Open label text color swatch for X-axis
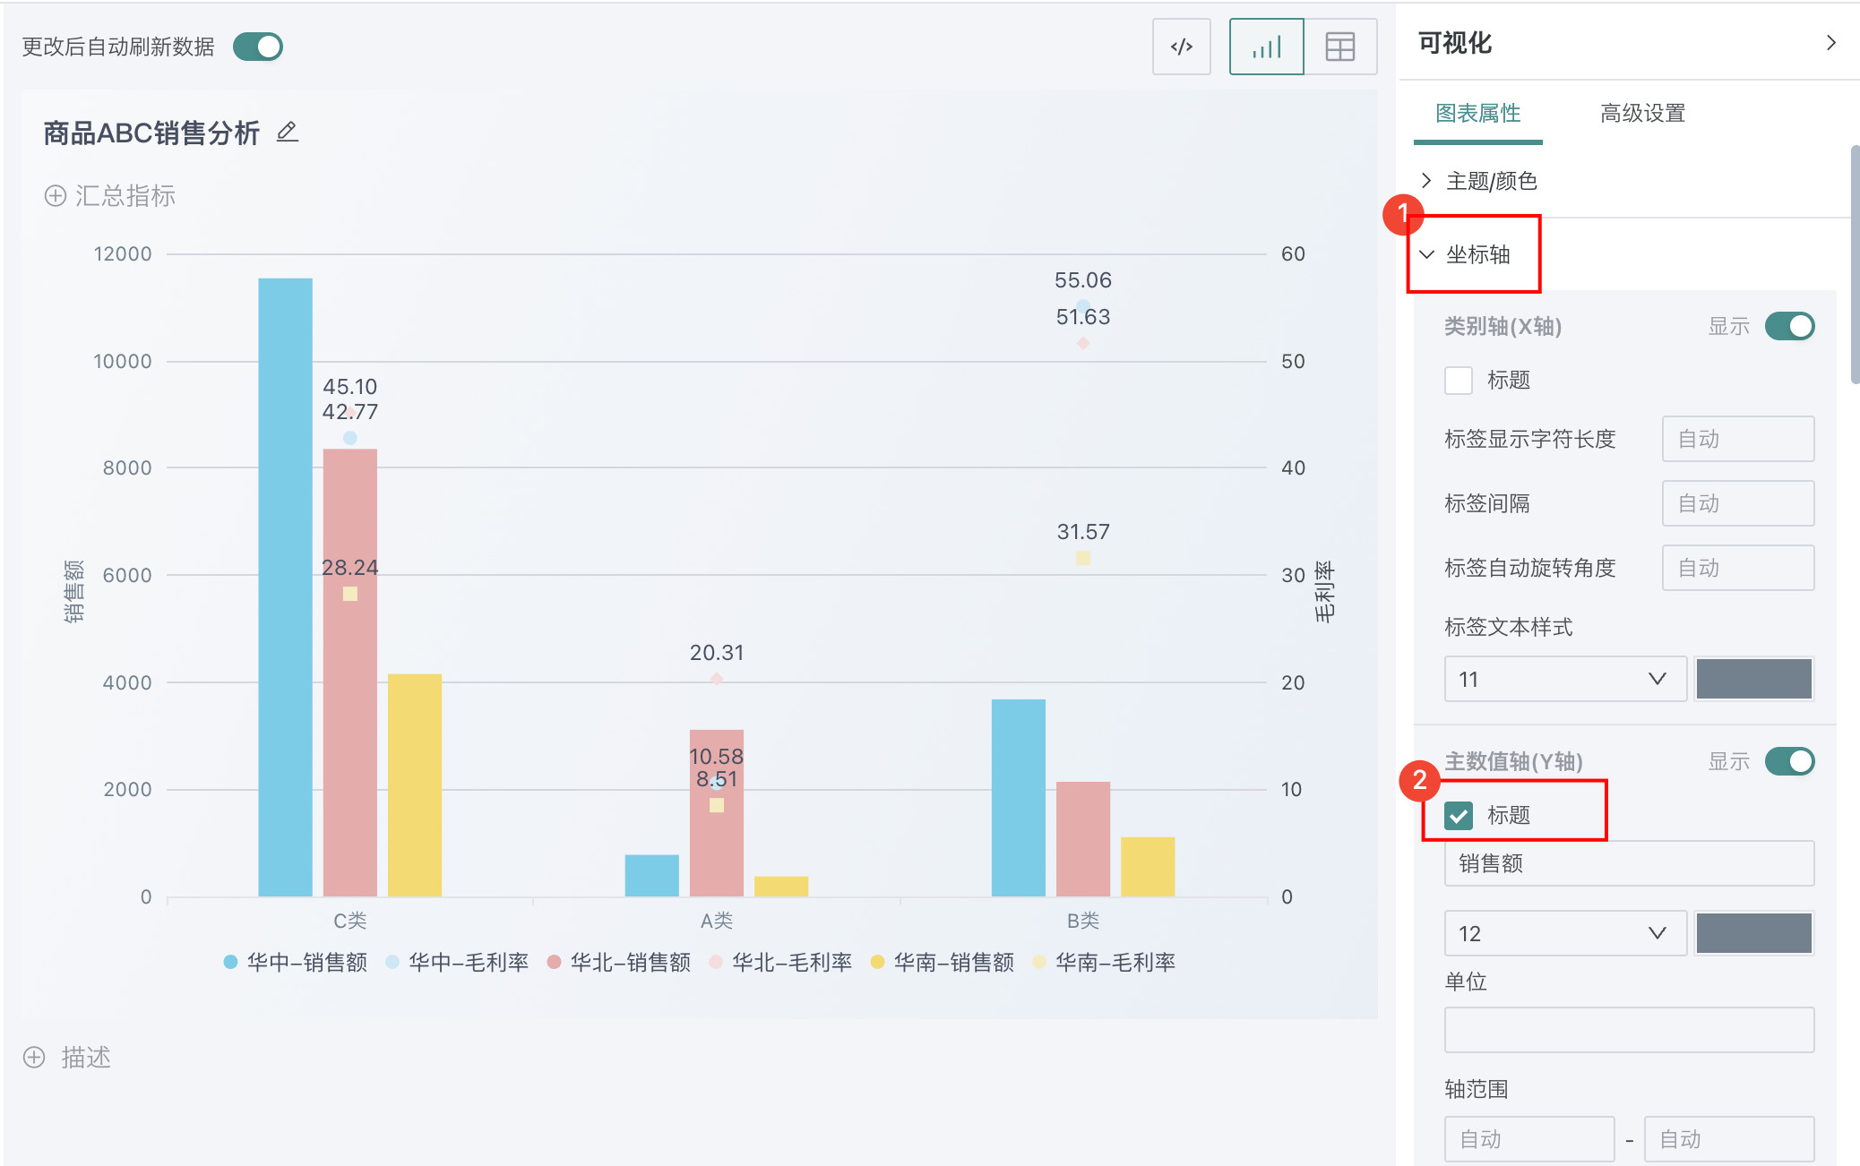 pyautogui.click(x=1753, y=679)
